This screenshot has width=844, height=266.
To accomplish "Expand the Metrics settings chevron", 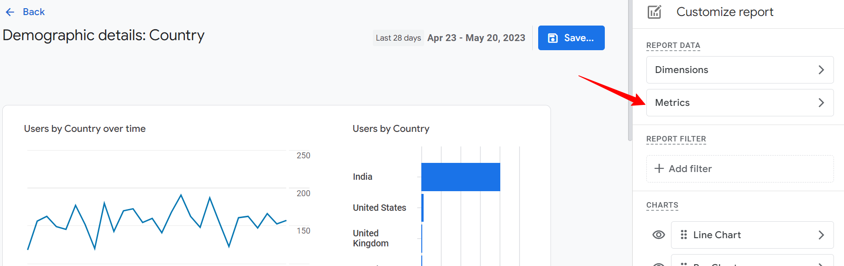I will (821, 102).
